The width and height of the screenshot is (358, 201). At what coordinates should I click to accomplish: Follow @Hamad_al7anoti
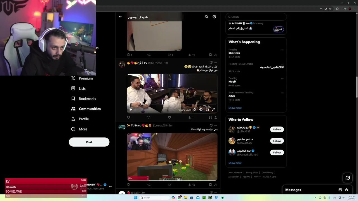[x=277, y=152]
